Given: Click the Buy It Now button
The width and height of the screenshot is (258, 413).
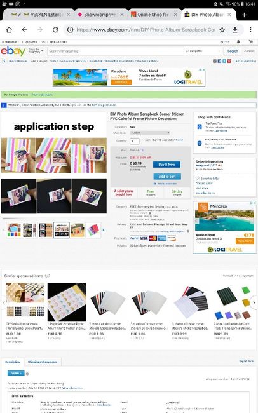Looking at the screenshot, I should point(167,165).
